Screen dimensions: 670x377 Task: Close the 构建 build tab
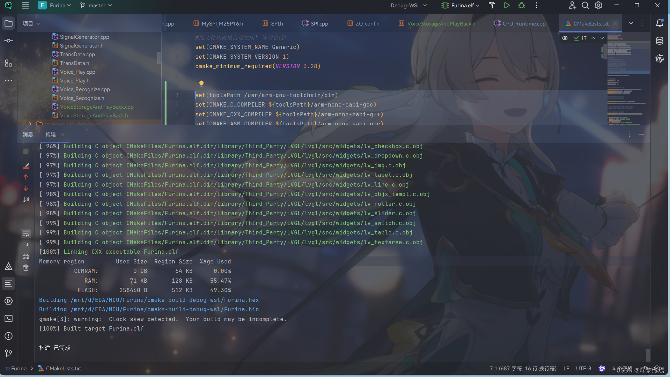[x=63, y=135]
